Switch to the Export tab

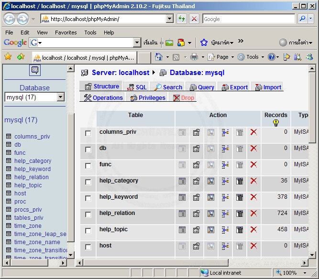[234, 87]
